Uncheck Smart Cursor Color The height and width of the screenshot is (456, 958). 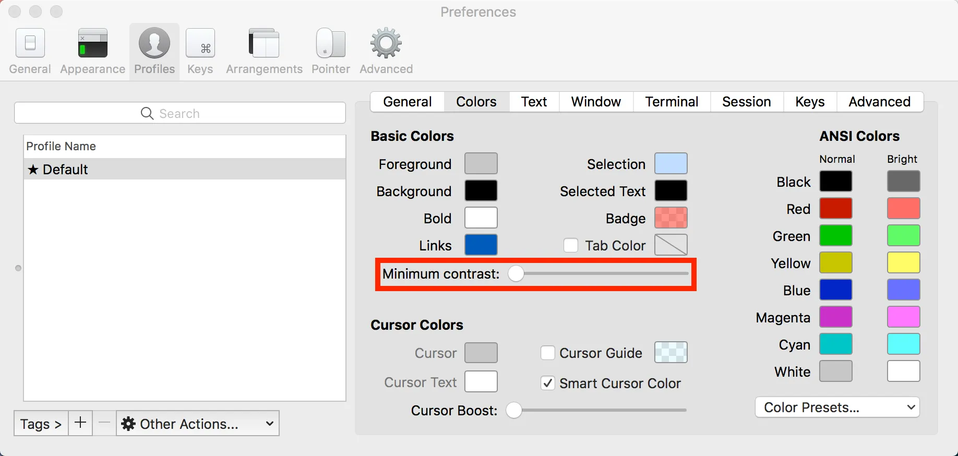pyautogui.click(x=548, y=383)
